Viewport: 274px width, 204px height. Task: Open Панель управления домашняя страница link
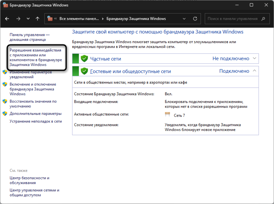pyautogui.click(x=30, y=37)
